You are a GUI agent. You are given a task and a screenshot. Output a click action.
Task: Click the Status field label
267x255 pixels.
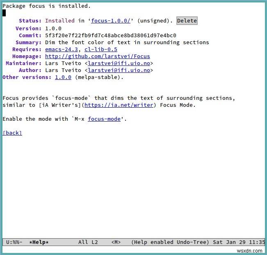pos(30,21)
